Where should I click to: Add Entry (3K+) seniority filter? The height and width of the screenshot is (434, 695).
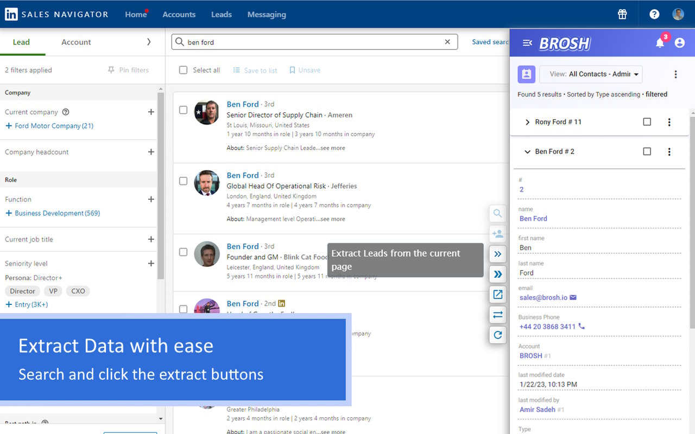[27, 304]
